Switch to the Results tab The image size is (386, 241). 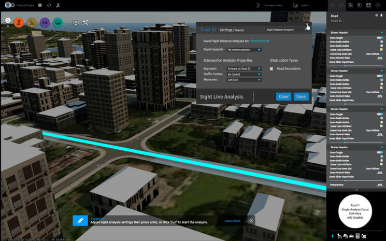click(239, 30)
